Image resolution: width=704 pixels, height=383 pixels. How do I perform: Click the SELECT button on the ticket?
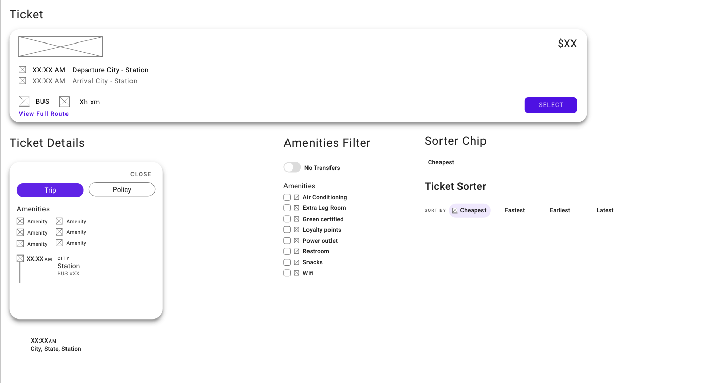point(551,104)
